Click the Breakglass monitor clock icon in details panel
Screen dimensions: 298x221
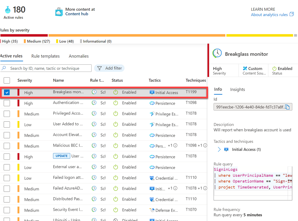click(217, 54)
